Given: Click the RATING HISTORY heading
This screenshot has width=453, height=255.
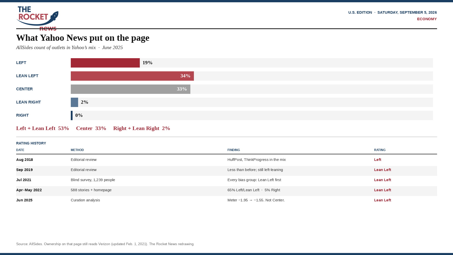Looking at the screenshot, I should (x=31, y=143).
